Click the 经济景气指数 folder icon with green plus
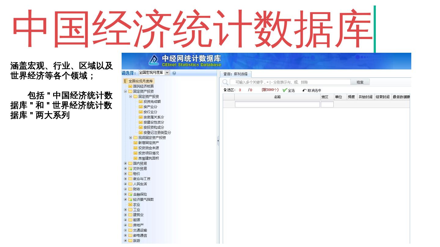This screenshot has width=440, height=247. (x=130, y=199)
